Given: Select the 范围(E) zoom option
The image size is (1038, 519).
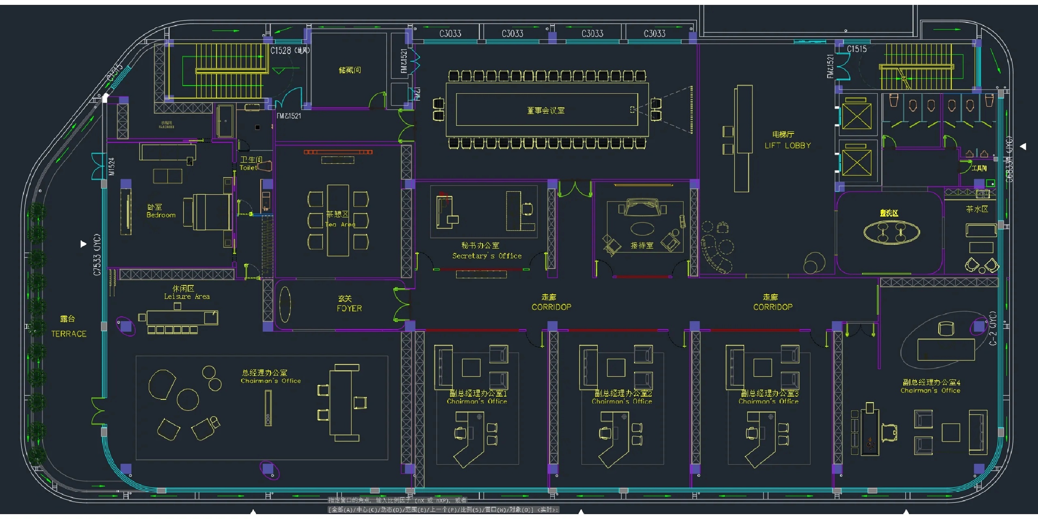Looking at the screenshot, I should coord(415,510).
